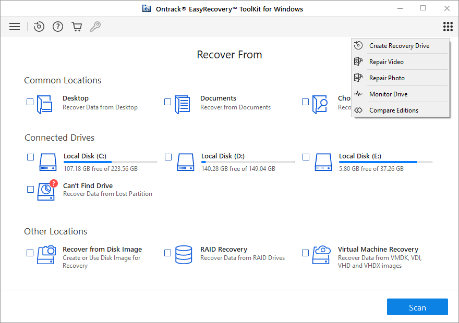Choose Compare Editions from menu
The width and height of the screenshot is (459, 323).
pos(401,110)
